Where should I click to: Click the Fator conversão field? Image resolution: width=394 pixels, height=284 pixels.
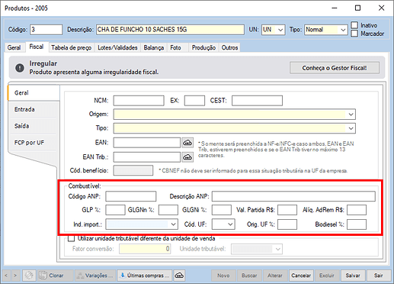pyautogui.click(x=145, y=249)
